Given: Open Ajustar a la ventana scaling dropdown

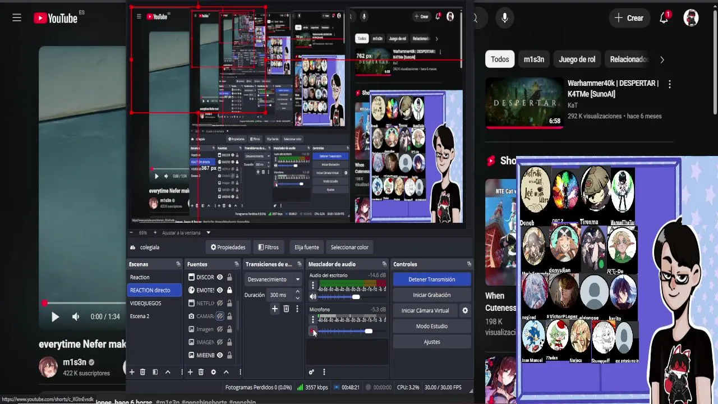Looking at the screenshot, I should (186, 232).
